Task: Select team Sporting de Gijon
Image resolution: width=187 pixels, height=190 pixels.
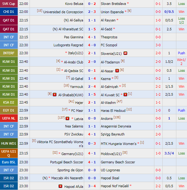Action: 70,170
